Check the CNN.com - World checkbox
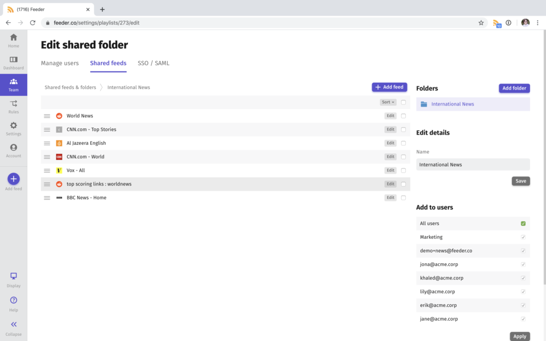The height and width of the screenshot is (341, 546). click(x=403, y=157)
